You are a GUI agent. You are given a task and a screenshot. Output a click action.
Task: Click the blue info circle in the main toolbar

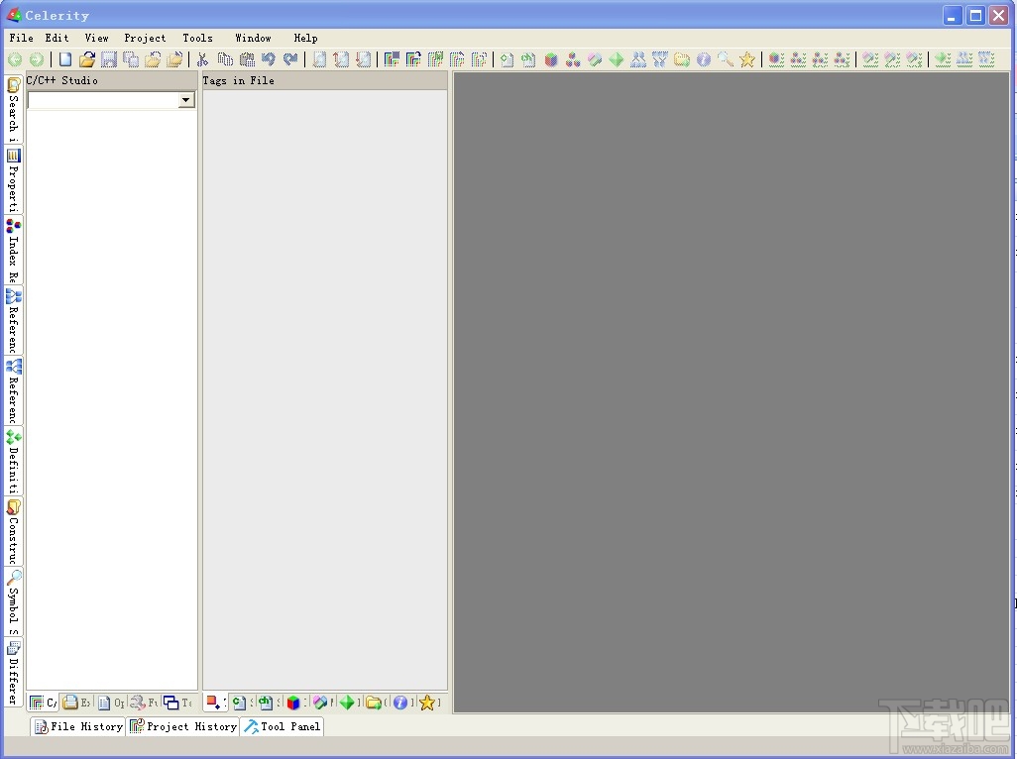[703, 60]
